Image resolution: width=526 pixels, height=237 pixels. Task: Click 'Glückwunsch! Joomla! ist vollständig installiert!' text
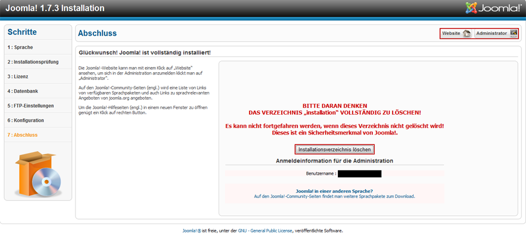145,53
